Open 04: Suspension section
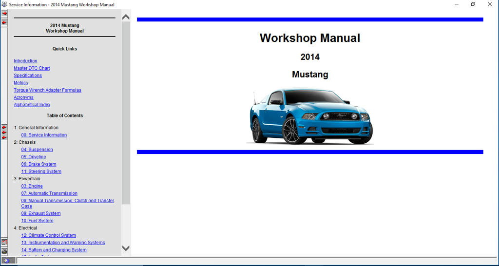 [x=37, y=150]
